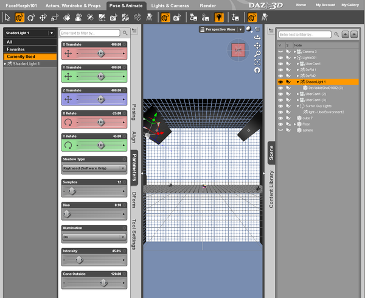365x298 pixels.
Task: Open the Home link
Action: pyautogui.click(x=301, y=5)
